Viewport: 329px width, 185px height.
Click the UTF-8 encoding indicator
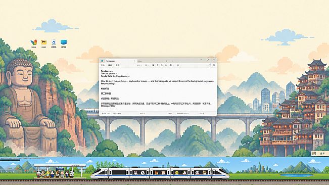pos(202,113)
